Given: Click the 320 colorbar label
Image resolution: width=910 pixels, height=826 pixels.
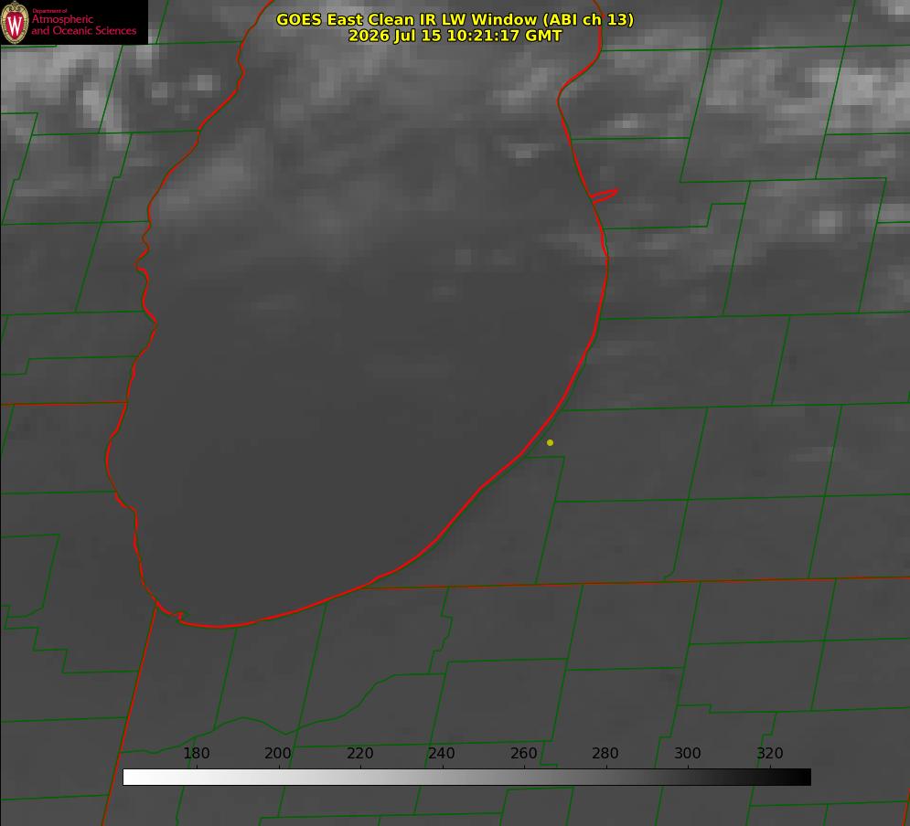Looking at the screenshot, I should coord(770,753).
